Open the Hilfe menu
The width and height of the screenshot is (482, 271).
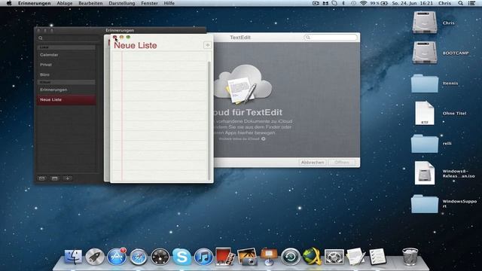(x=169, y=3)
